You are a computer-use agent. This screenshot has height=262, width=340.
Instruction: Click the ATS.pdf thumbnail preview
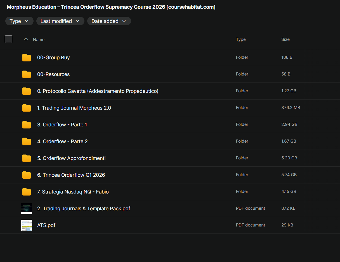tap(27, 225)
